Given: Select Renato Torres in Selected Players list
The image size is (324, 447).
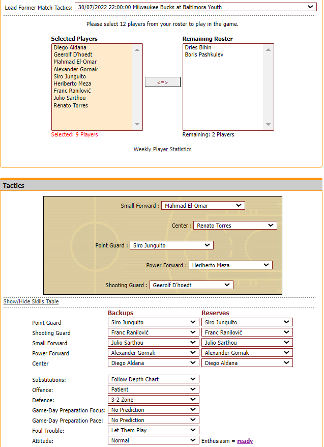Looking at the screenshot, I should point(71,105).
